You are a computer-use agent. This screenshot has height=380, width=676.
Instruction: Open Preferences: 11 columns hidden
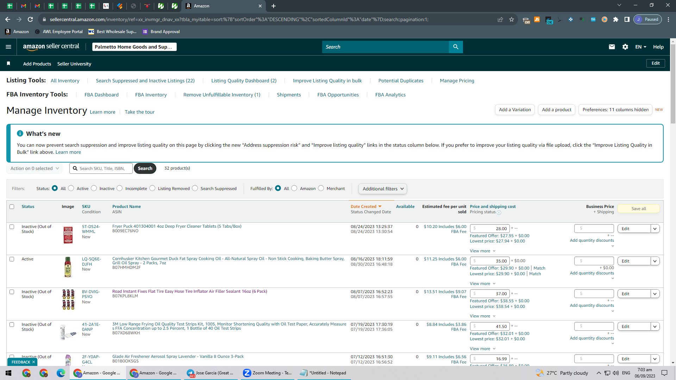point(615,110)
